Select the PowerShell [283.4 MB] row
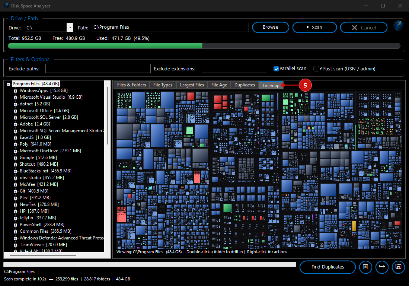The width and height of the screenshot is (409, 286). [x=42, y=225]
